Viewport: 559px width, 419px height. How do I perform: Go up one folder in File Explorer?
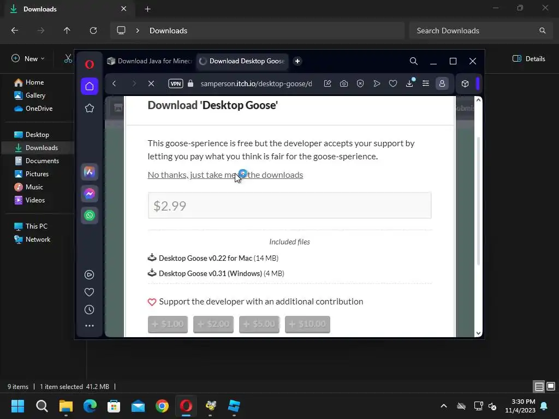point(67,31)
